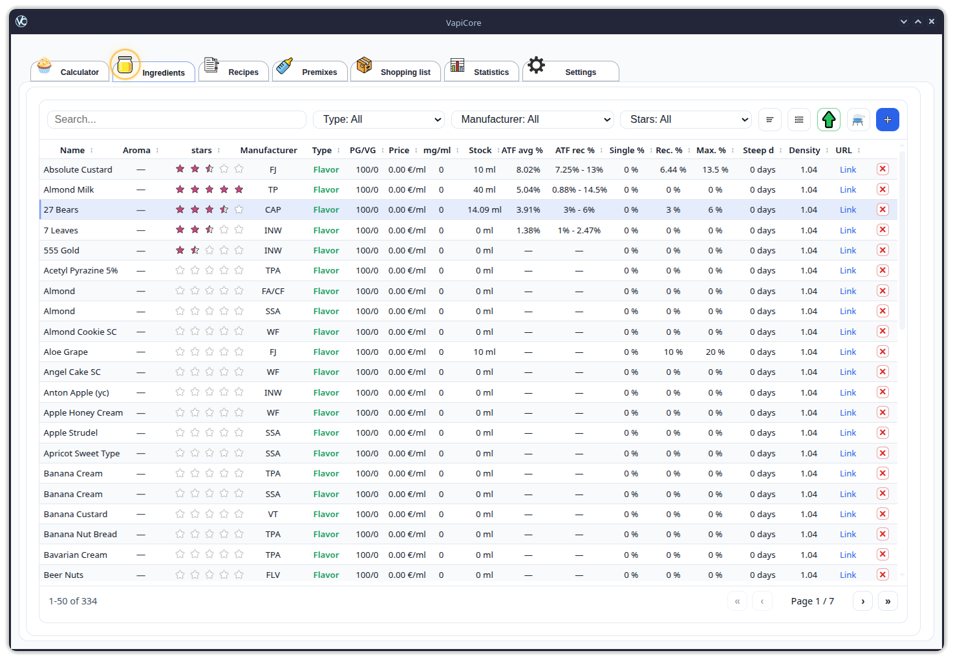953x660 pixels.
Task: Remove Beer Nuts using its red X icon
Action: pos(883,575)
